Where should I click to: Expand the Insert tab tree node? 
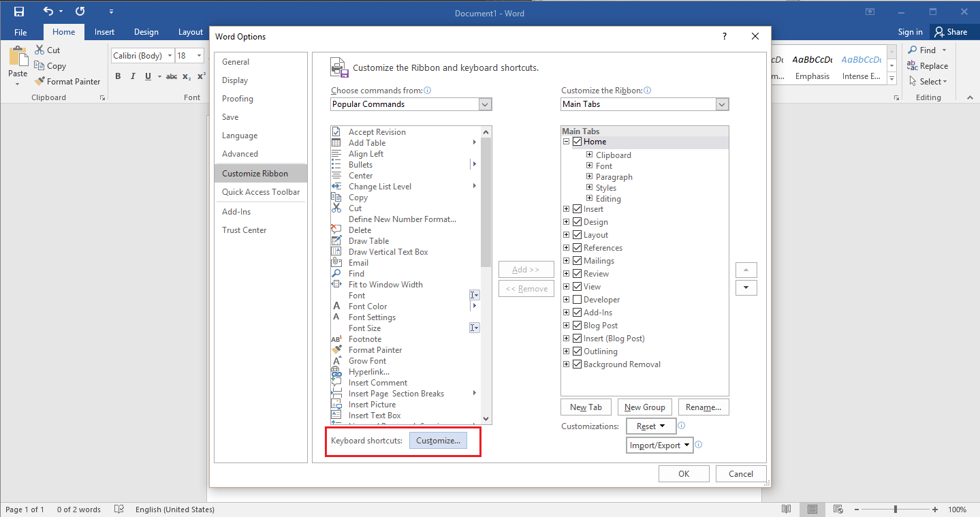[x=567, y=209]
